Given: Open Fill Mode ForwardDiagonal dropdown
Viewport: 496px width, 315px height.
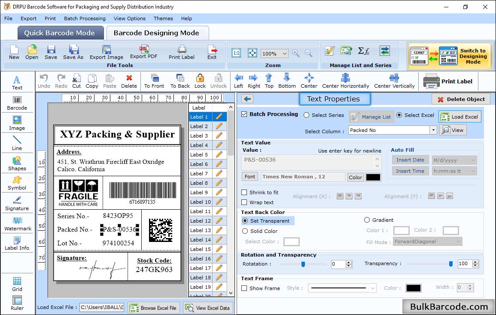Looking at the screenshot, I should (458, 242).
